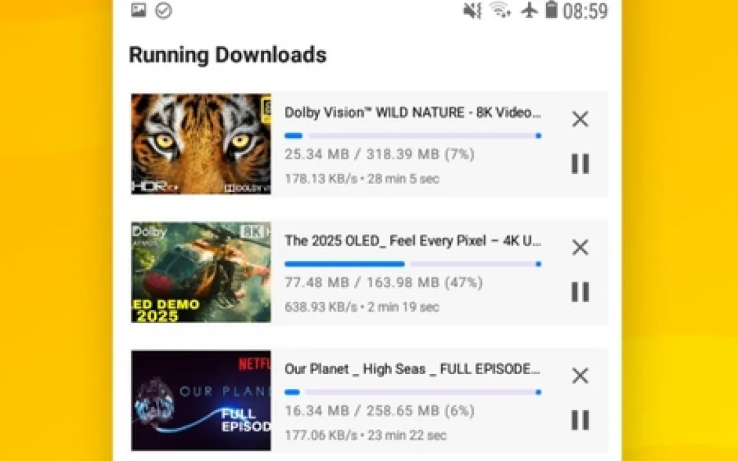Click the Dolby Vision WILD NATURE title
Viewport: 738px width, 461px height.
click(413, 113)
